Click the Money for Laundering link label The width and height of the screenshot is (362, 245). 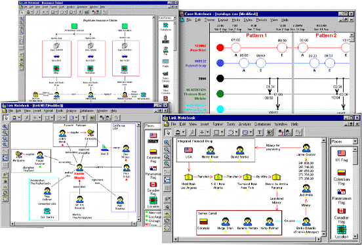(273, 148)
